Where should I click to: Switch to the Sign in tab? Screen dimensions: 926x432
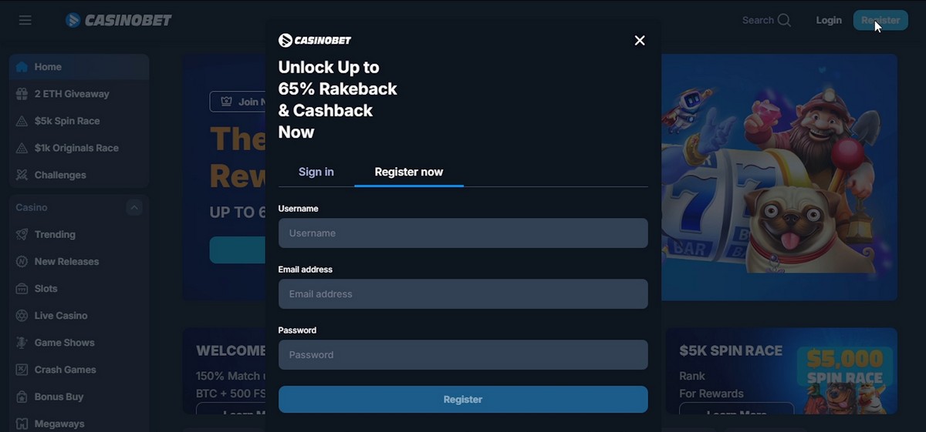coord(316,172)
